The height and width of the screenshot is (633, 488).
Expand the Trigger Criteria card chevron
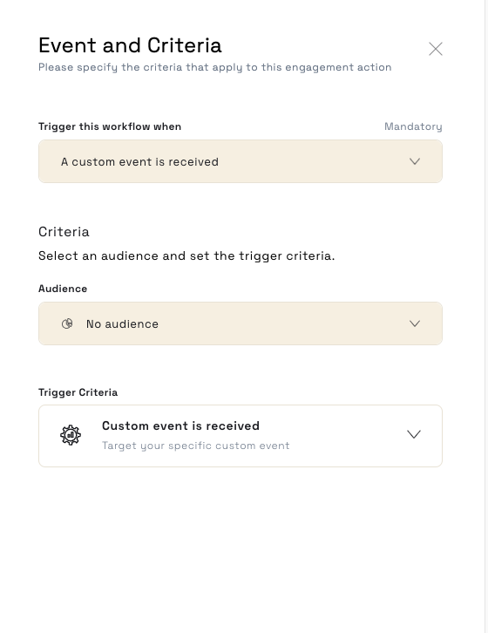click(414, 434)
